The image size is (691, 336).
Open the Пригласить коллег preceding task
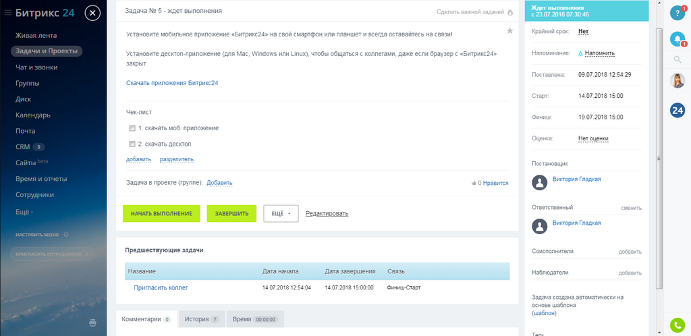pyautogui.click(x=161, y=287)
